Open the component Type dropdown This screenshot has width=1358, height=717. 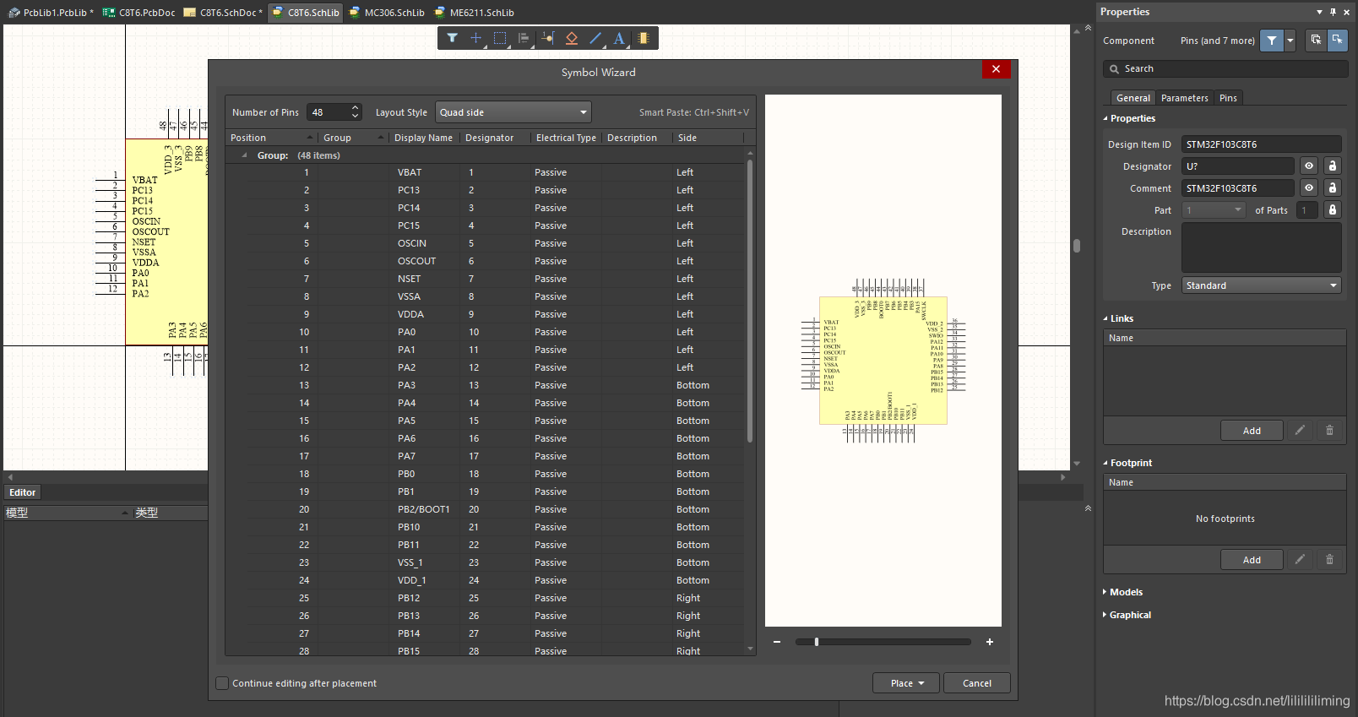1261,285
